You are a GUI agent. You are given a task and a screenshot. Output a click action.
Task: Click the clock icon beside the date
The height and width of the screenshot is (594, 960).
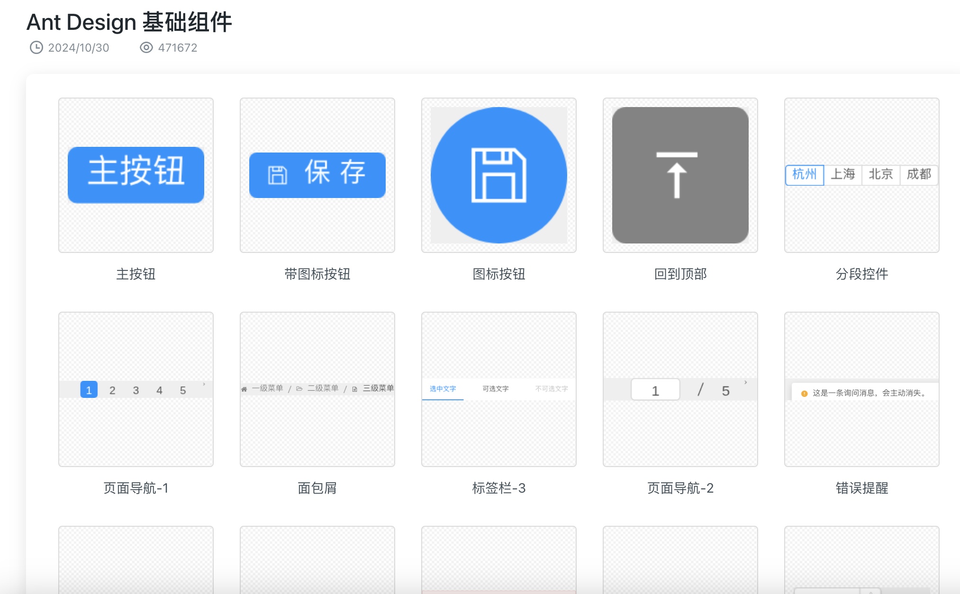coord(36,47)
